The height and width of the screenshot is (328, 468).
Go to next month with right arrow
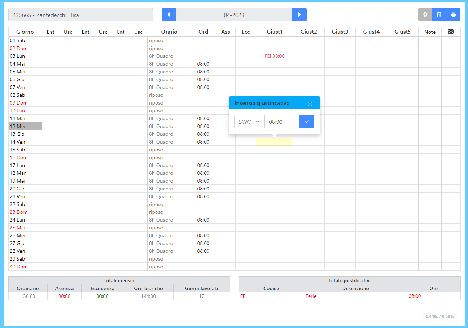(x=299, y=15)
